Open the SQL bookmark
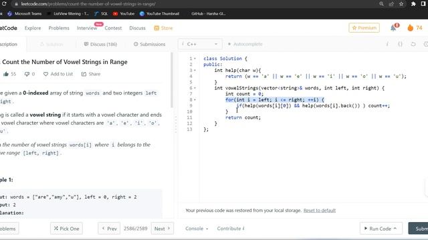Screen dimensions: 428x240 point(101,13)
